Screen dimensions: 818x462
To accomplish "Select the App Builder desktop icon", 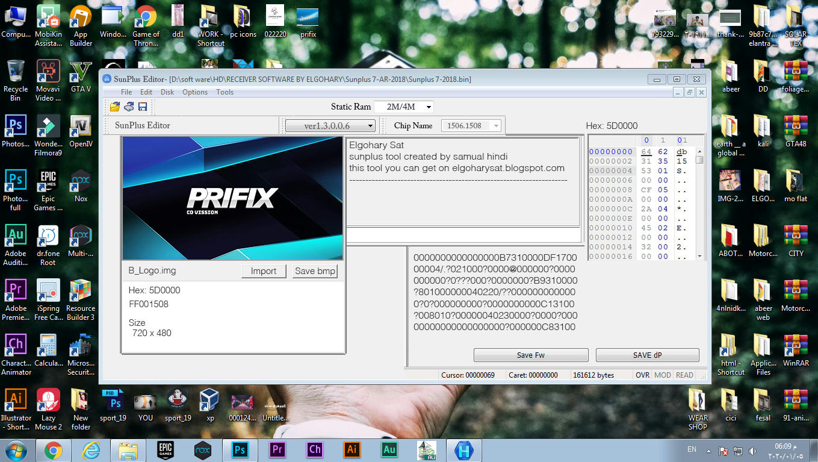I will tap(81, 26).
